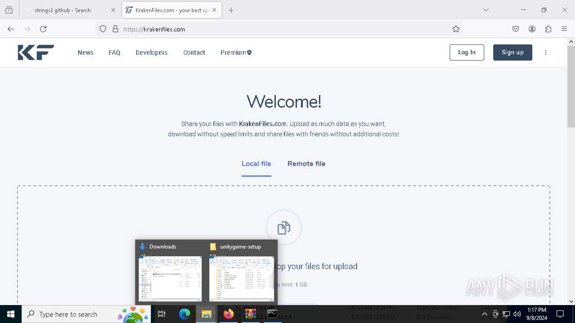Click the network status tray icon

pyautogui.click(x=506, y=314)
